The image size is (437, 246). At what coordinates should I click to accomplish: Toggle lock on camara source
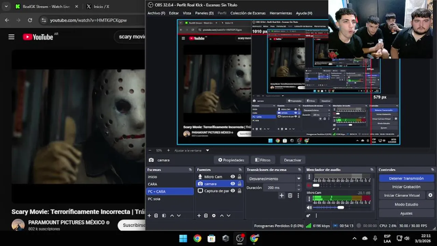tap(239, 184)
